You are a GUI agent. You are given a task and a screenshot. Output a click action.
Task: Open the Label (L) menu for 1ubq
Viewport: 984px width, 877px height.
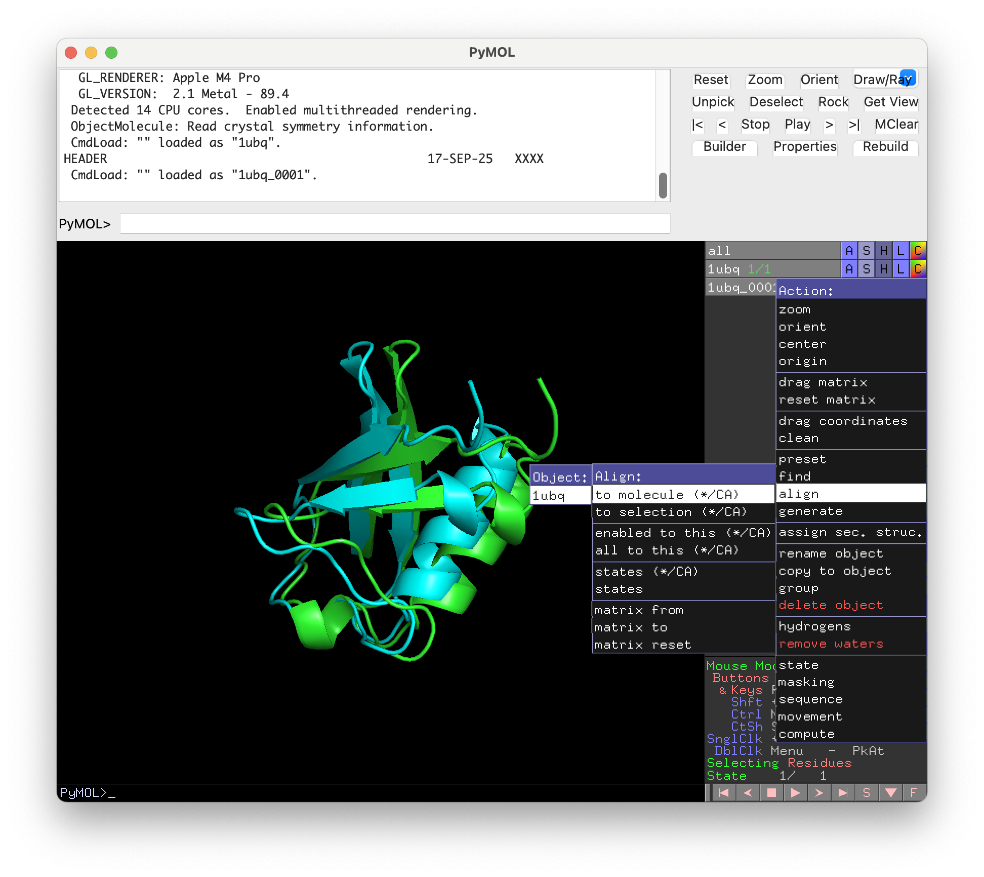[900, 269]
